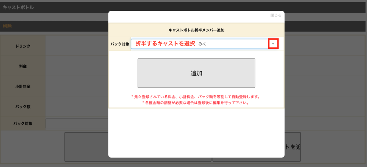Click the note about 各種金額の調整
Viewport: 367px width, 167px height.
(196, 103)
